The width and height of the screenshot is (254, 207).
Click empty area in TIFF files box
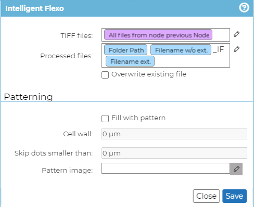click(x=221, y=35)
